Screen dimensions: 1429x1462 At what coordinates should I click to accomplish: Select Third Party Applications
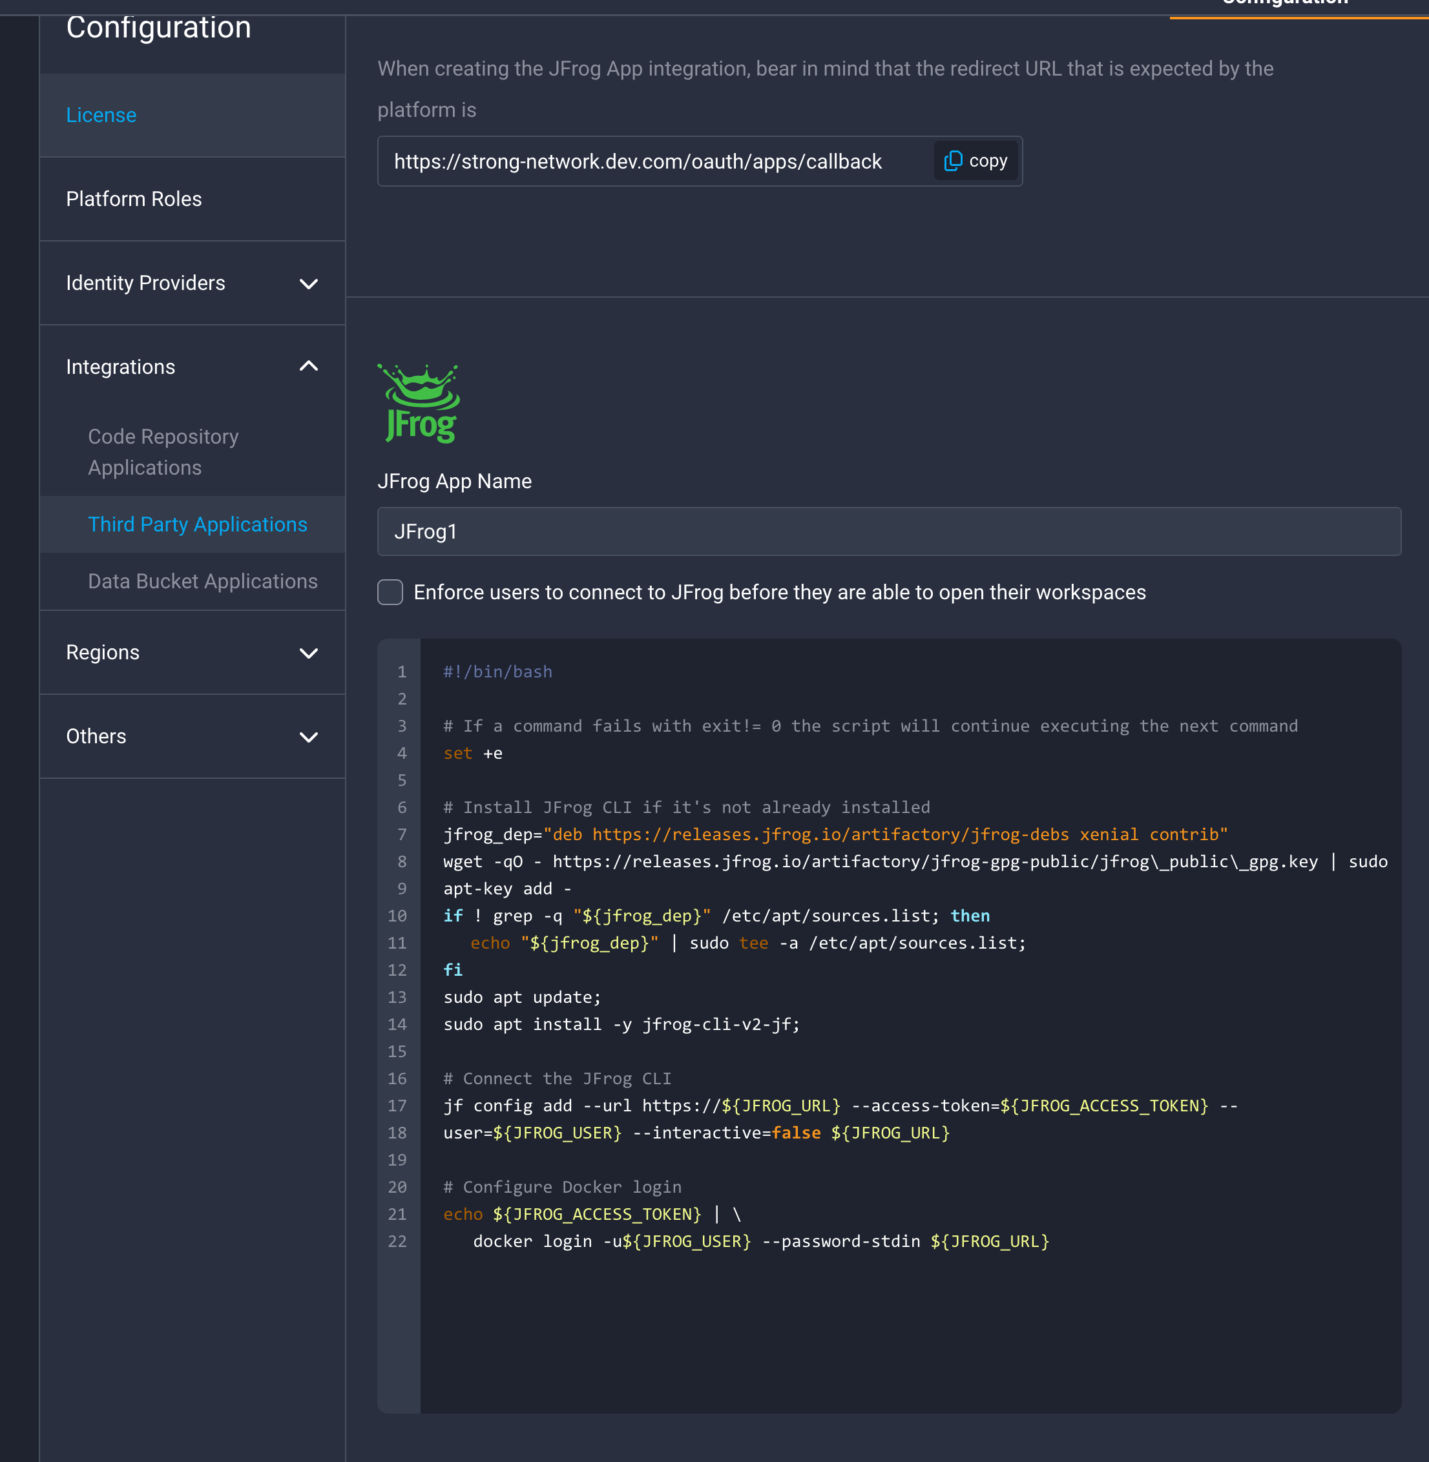coord(198,524)
